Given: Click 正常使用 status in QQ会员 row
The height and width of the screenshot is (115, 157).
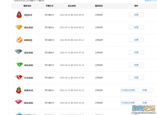Looking at the screenshot, I should (99, 15).
